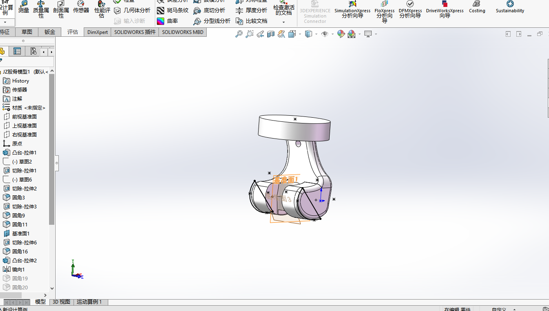The image size is (549, 311).
Task: Open Apply Scene dropdown arrow
Action: (x=359, y=34)
